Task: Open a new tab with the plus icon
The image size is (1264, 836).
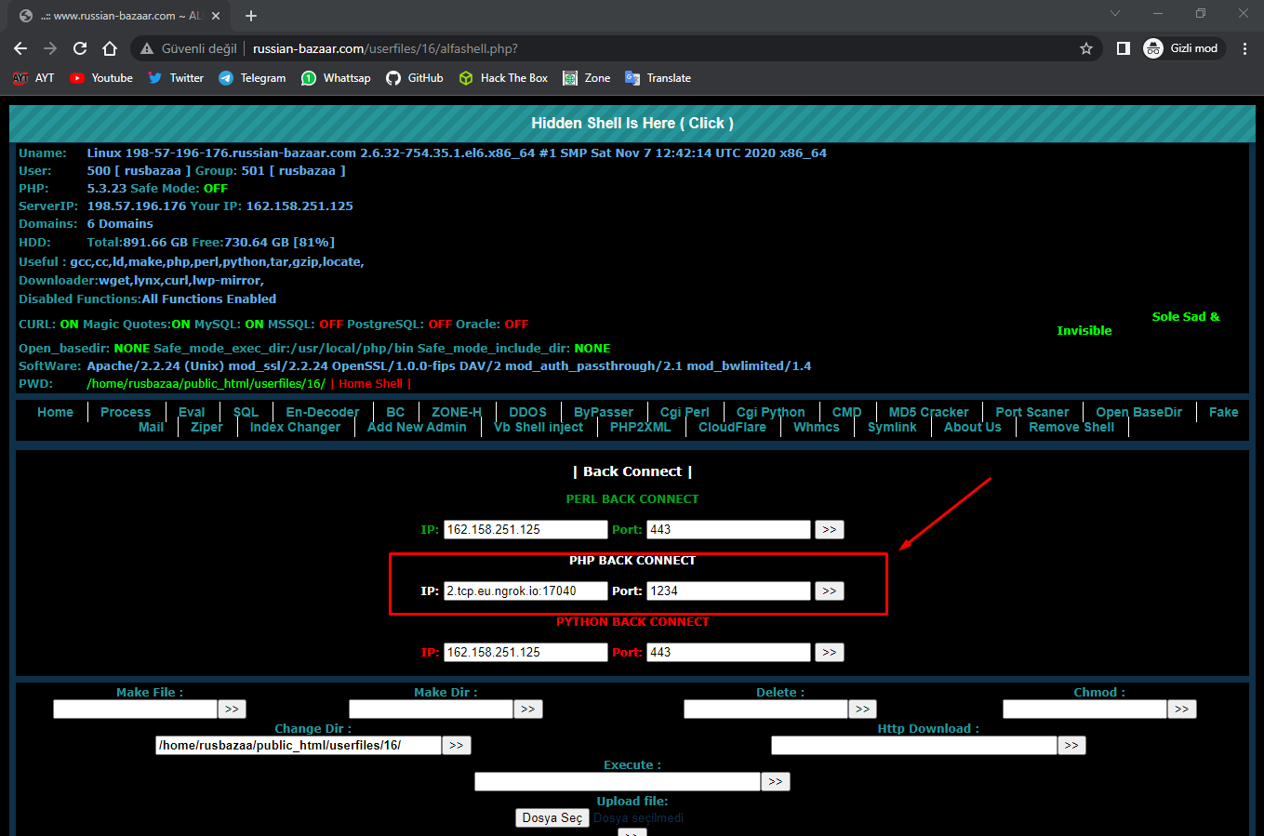Action: click(x=251, y=16)
